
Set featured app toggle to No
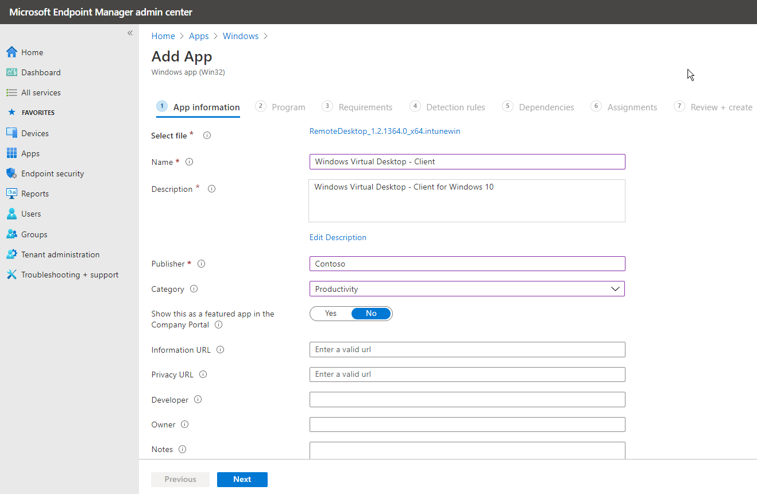click(x=371, y=313)
